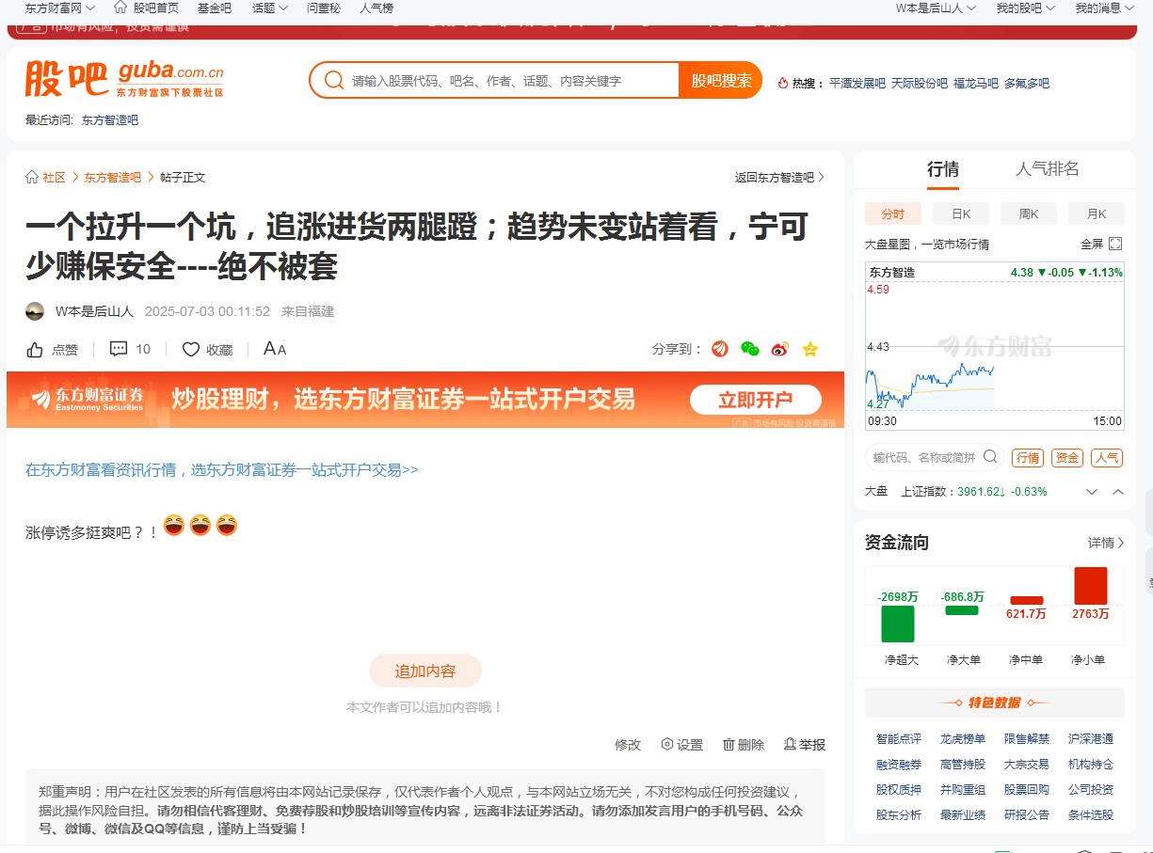
Task: Click the search magnifier in the guba search box
Action: point(333,81)
